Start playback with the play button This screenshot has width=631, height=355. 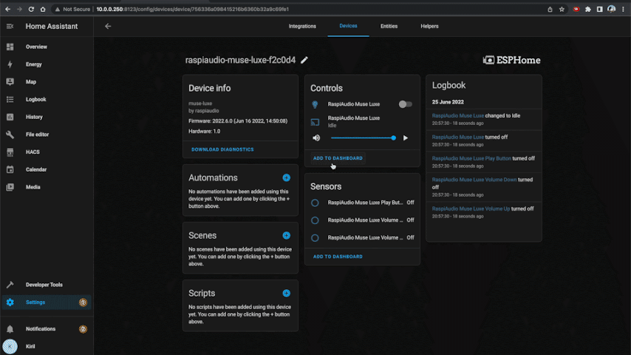point(406,138)
